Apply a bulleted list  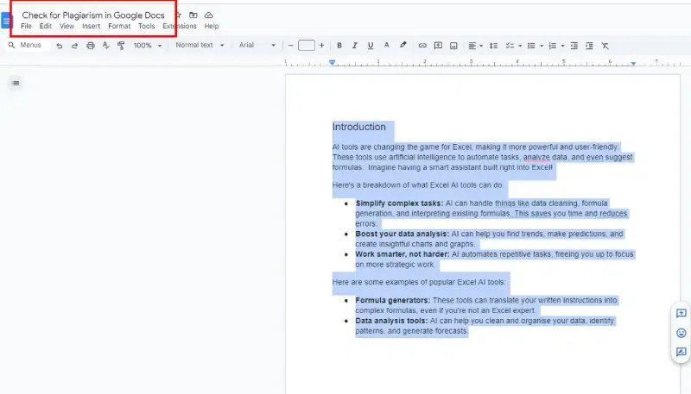point(531,46)
